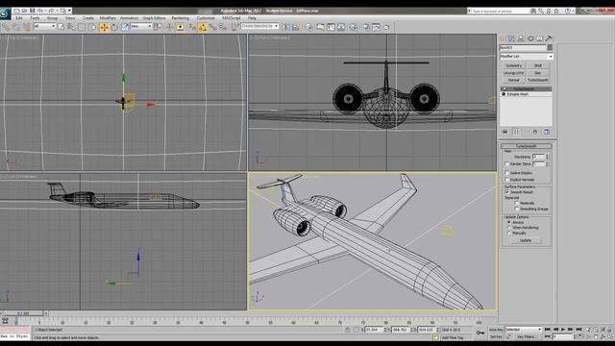
Task: Go to the end frame
Action: (x=578, y=330)
